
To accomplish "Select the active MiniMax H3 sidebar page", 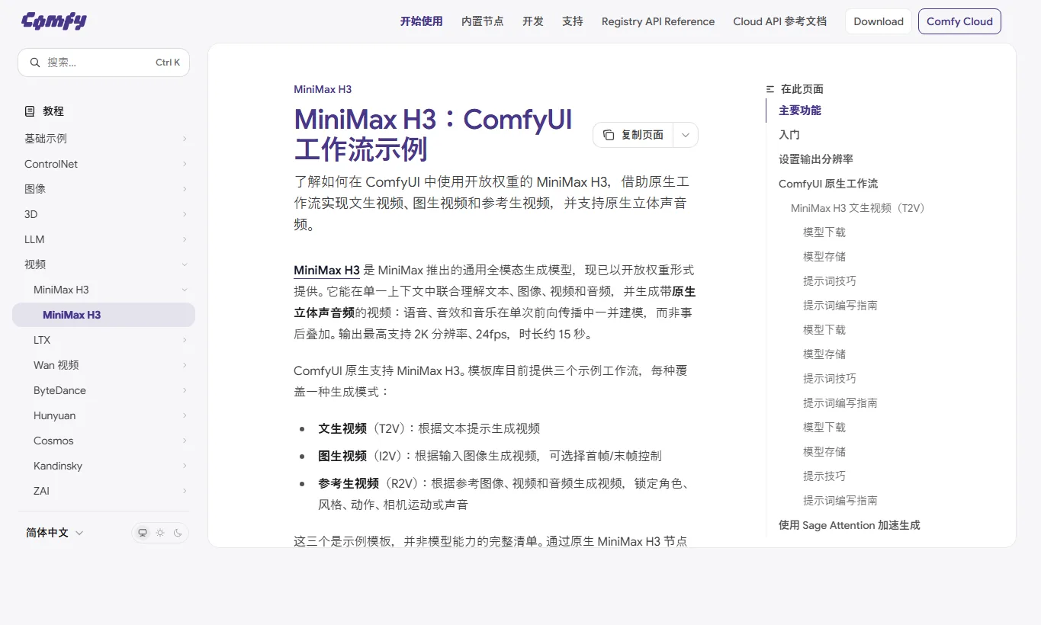I will click(x=104, y=315).
